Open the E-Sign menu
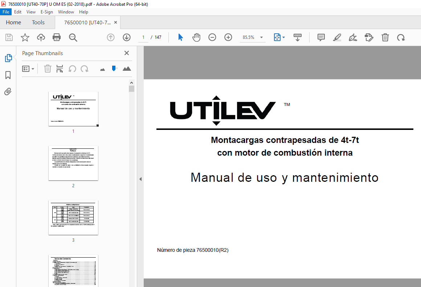This screenshot has width=421, height=287. coord(47,12)
